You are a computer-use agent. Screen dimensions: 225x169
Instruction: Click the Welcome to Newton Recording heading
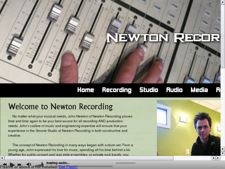pos(61,107)
